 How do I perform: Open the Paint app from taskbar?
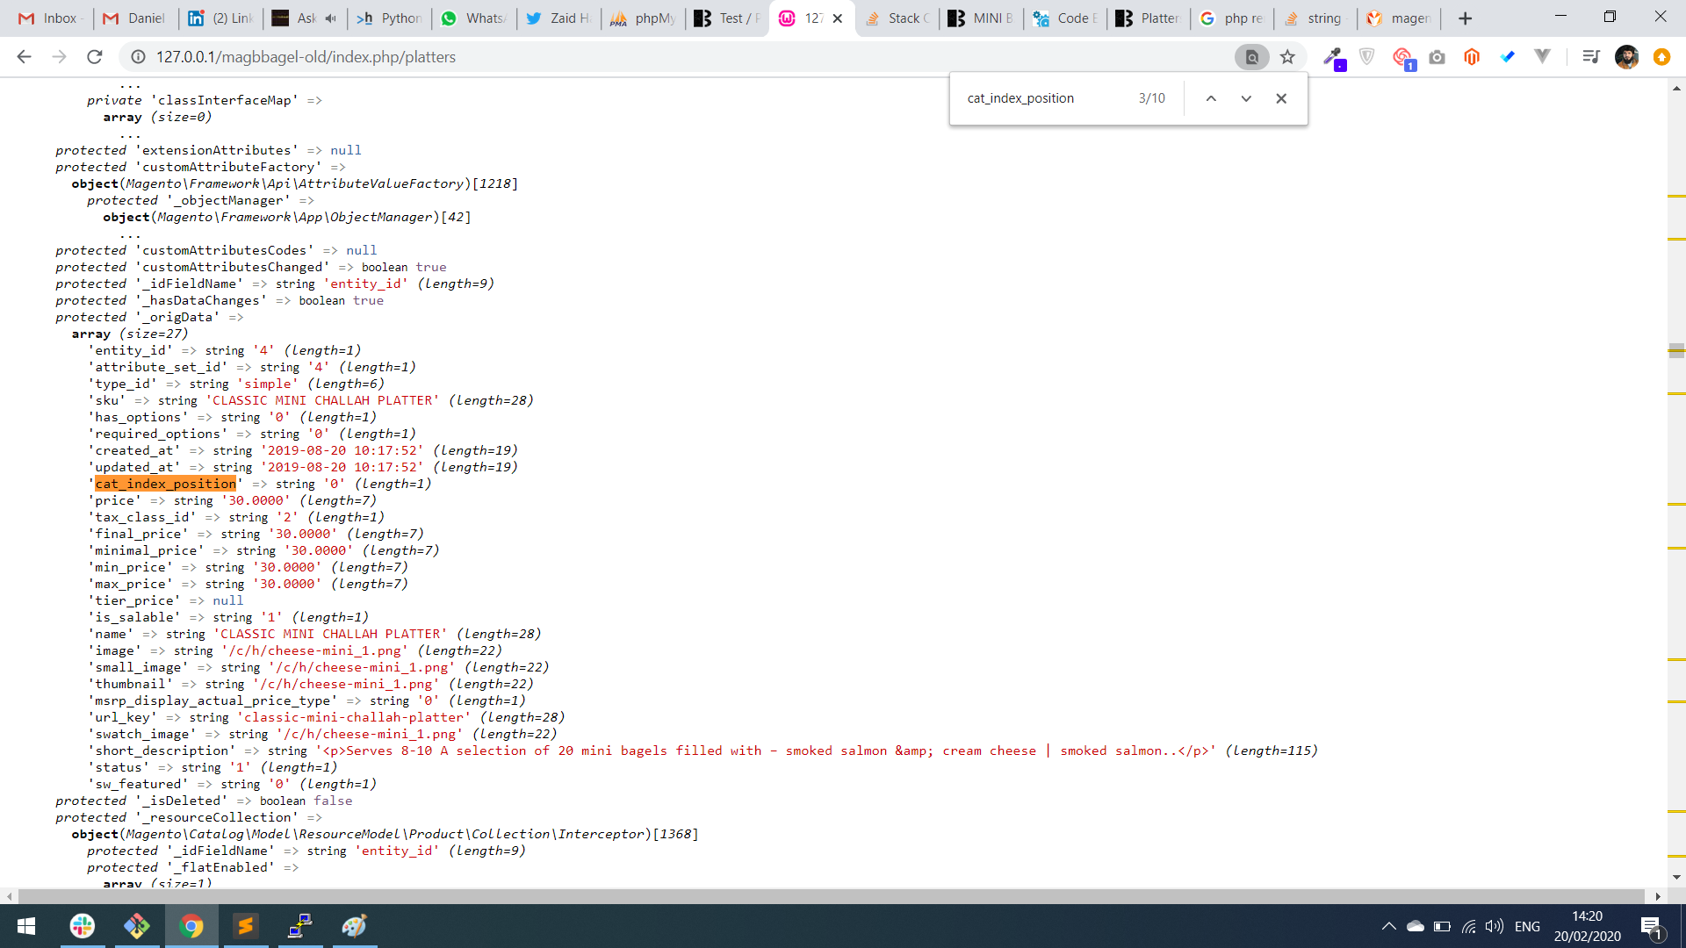[355, 926]
